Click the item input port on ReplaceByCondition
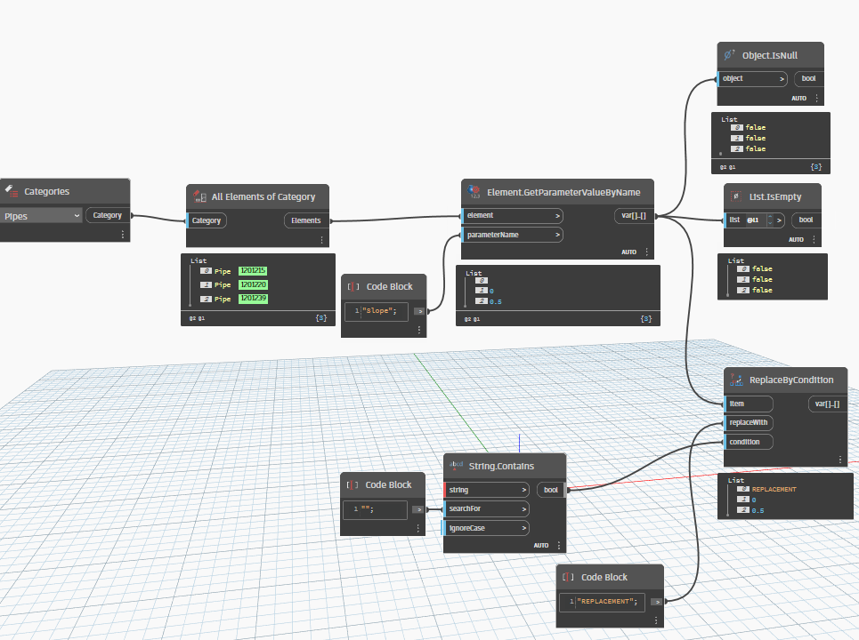This screenshot has width=859, height=640. [x=749, y=404]
